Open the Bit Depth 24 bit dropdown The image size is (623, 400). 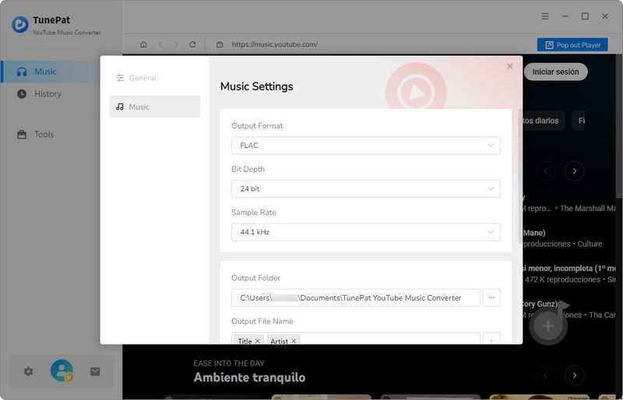[x=365, y=188]
